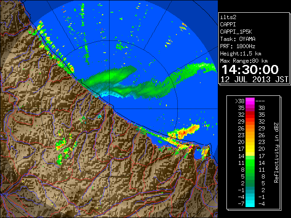Click the radar center where dotted crosshairs meet
Image resolution: width=291 pixels, height=218 pixels.
coord(109,109)
